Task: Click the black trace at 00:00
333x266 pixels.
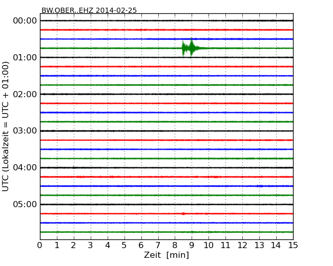Action: click(167, 20)
